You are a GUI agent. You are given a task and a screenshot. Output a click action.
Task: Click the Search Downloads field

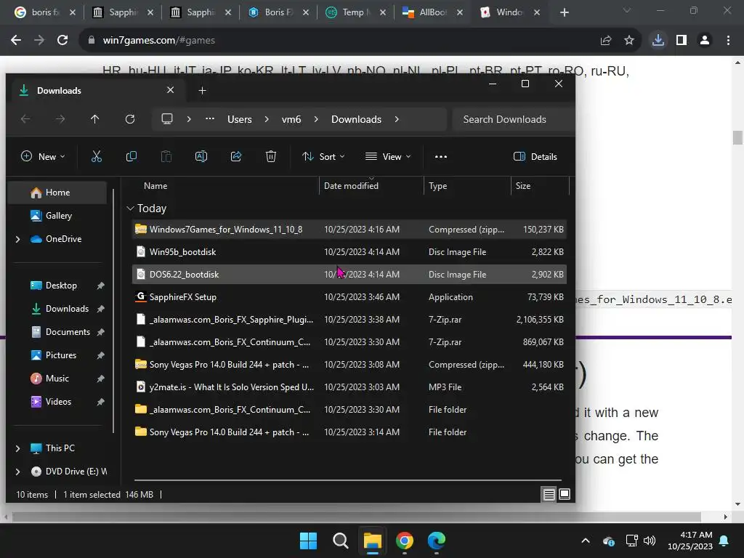[512, 119]
